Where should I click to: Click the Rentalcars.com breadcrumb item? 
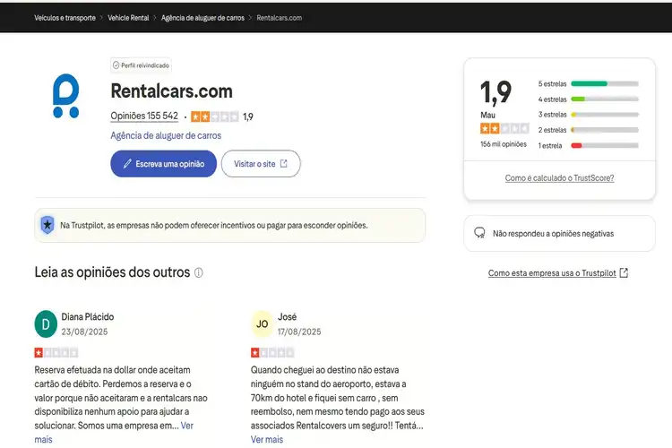click(280, 18)
